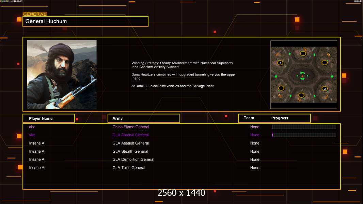363x204 pixels.
Task: Click start position marker 1 on minimap
Action: click(x=280, y=63)
